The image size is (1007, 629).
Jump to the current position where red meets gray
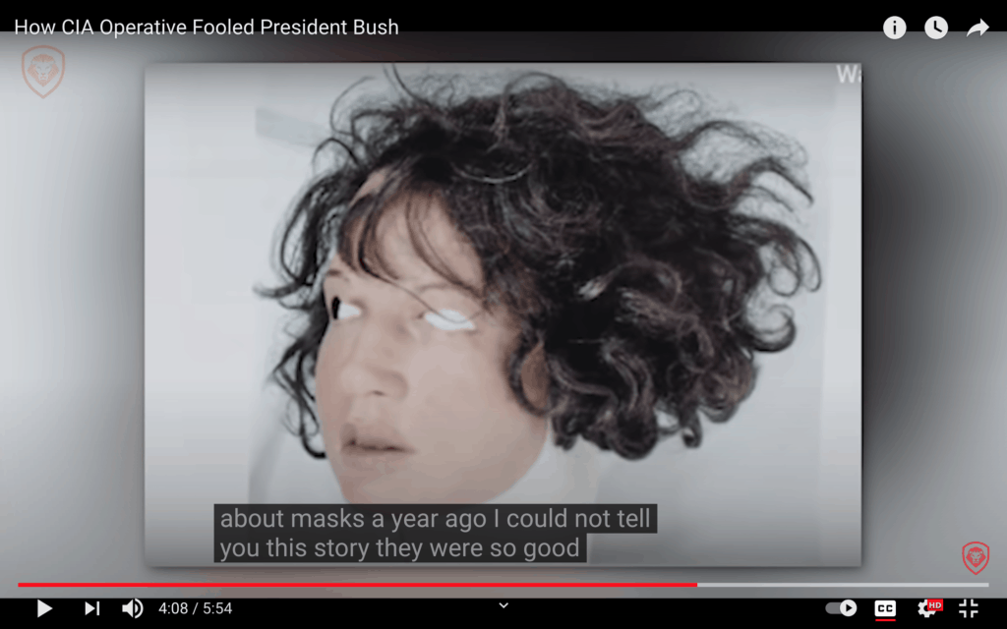697,585
